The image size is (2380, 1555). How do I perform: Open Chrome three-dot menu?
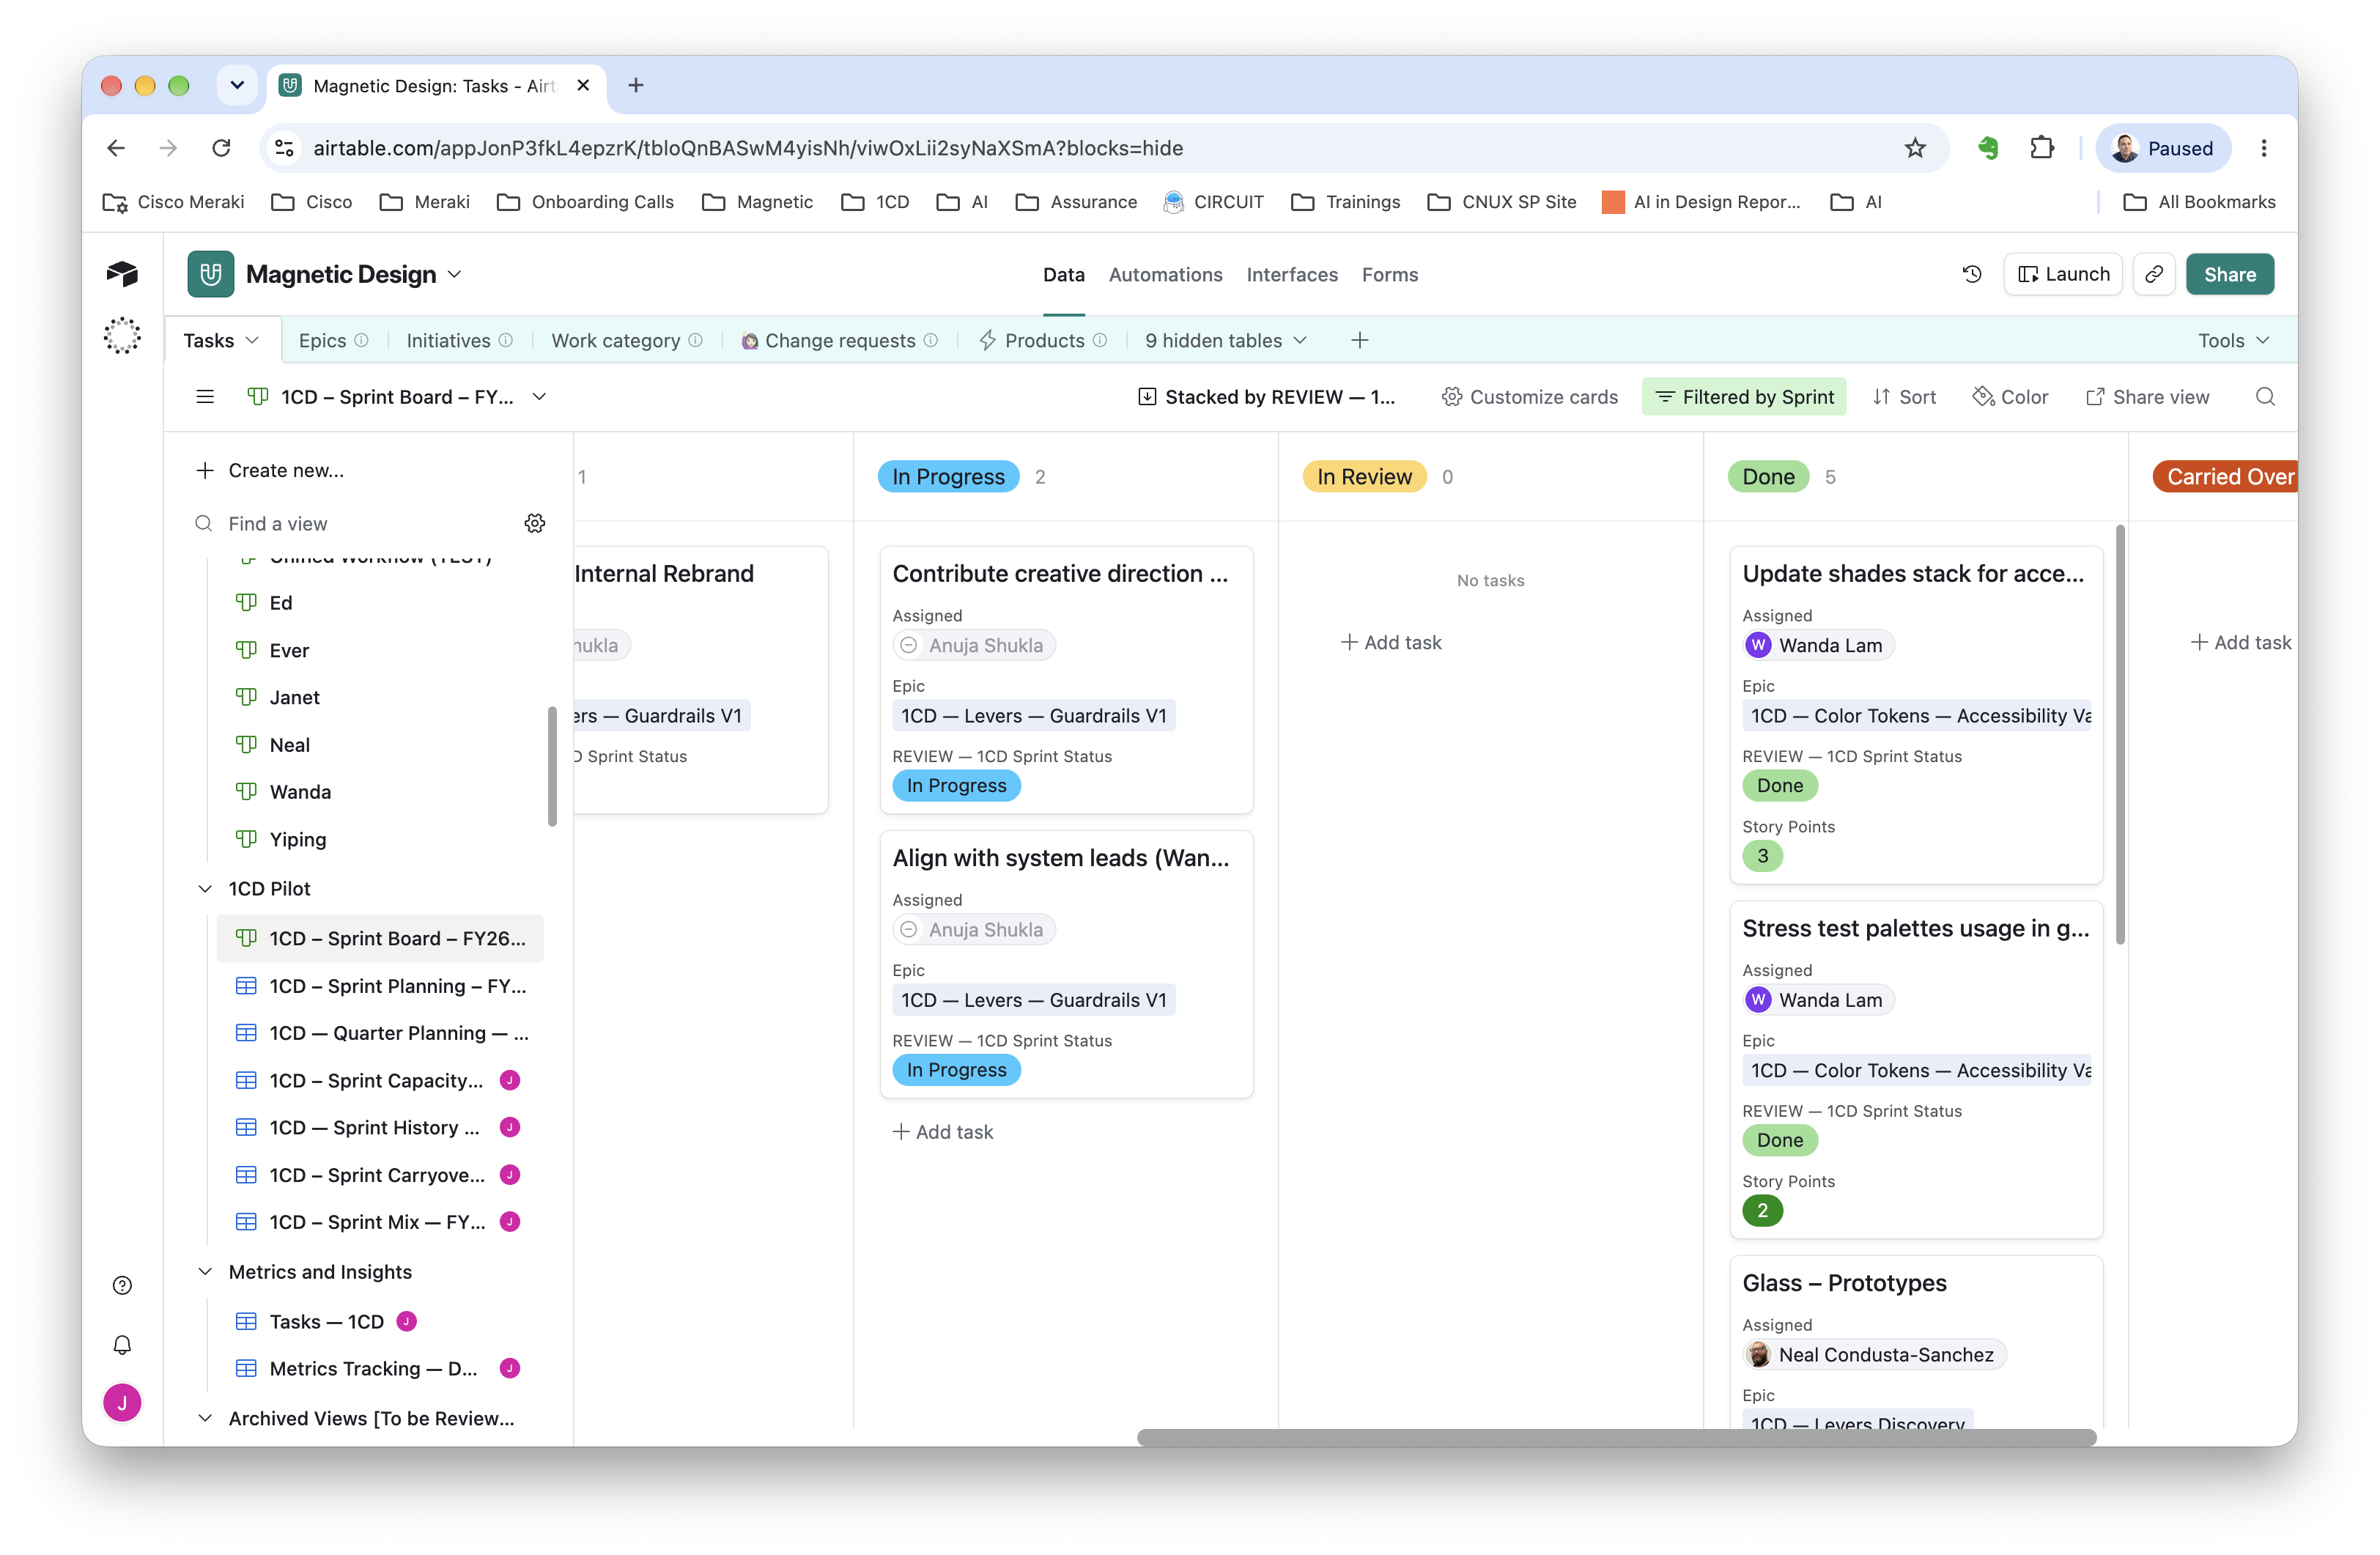[x=2264, y=148]
